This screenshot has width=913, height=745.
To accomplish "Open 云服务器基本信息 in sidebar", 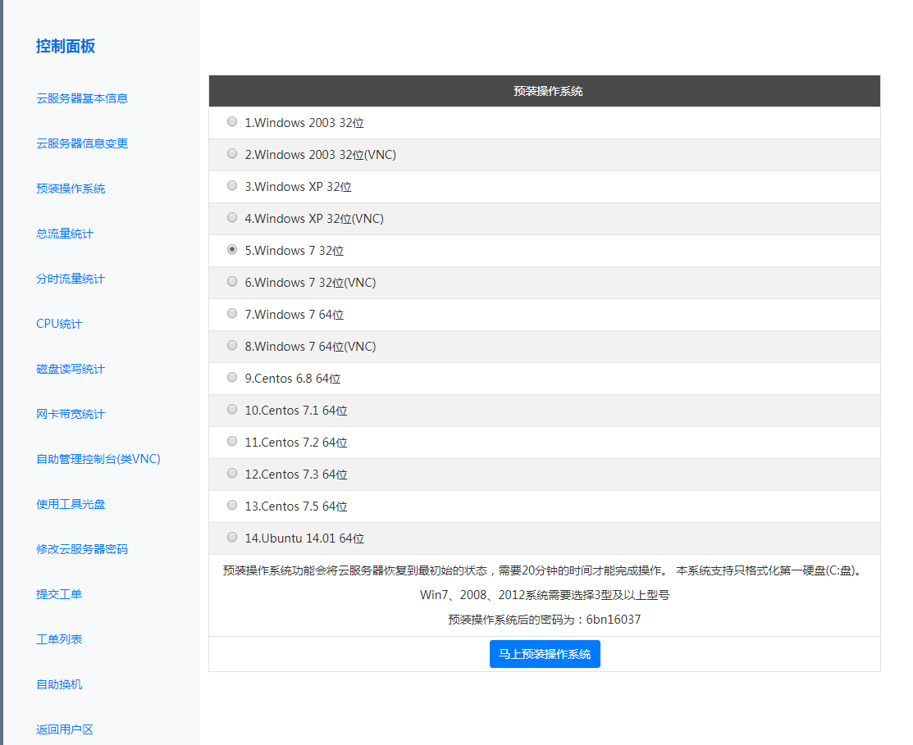I will (82, 98).
